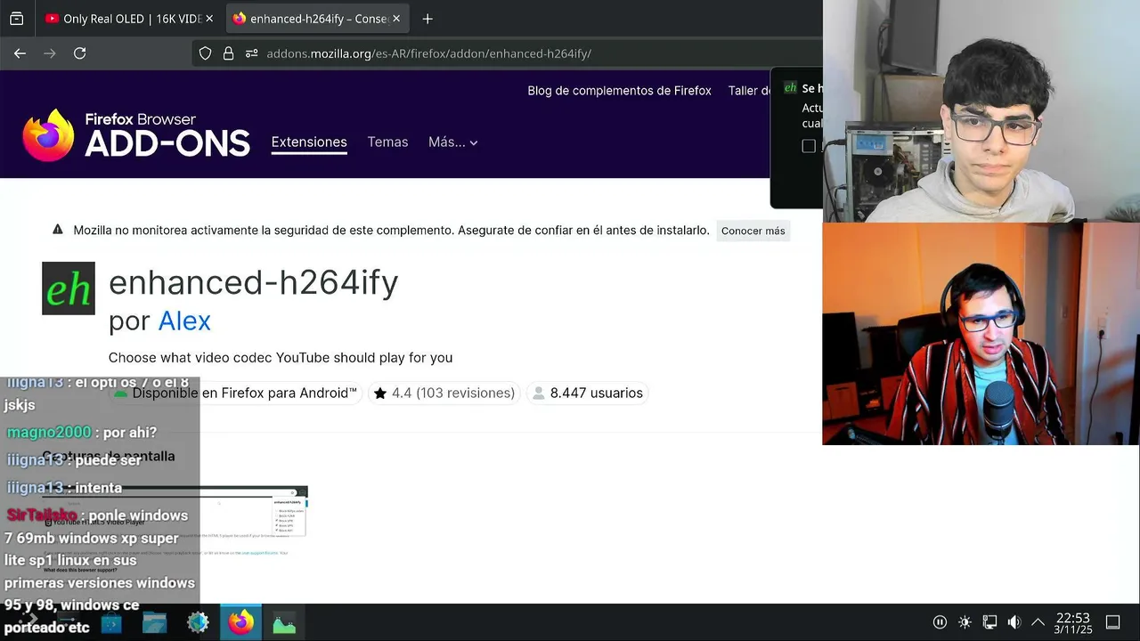Click the 8.447 usuarios badge
1140x641 pixels.
point(587,393)
